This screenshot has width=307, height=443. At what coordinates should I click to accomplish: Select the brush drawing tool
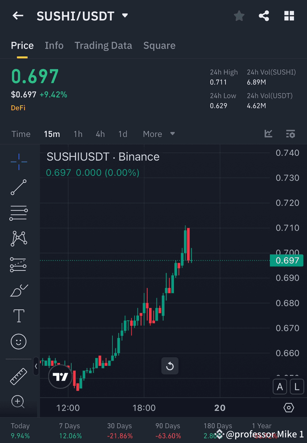(19, 291)
